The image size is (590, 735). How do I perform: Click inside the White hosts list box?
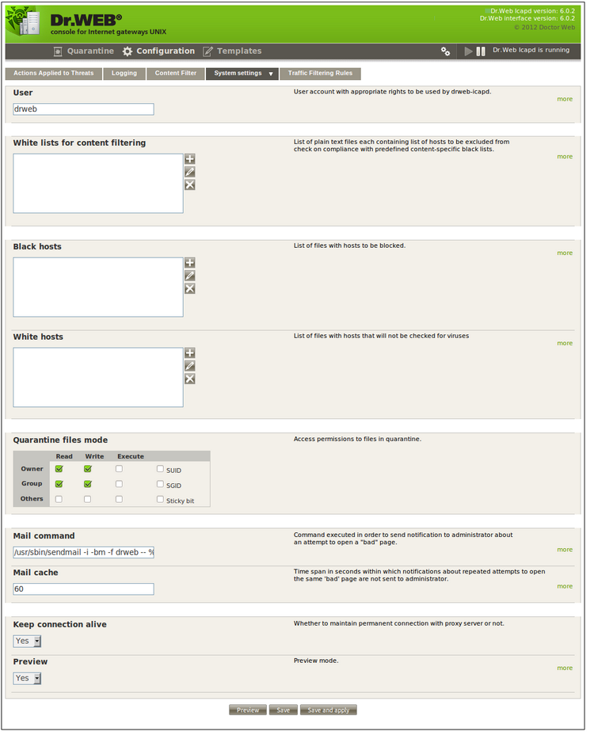point(98,378)
